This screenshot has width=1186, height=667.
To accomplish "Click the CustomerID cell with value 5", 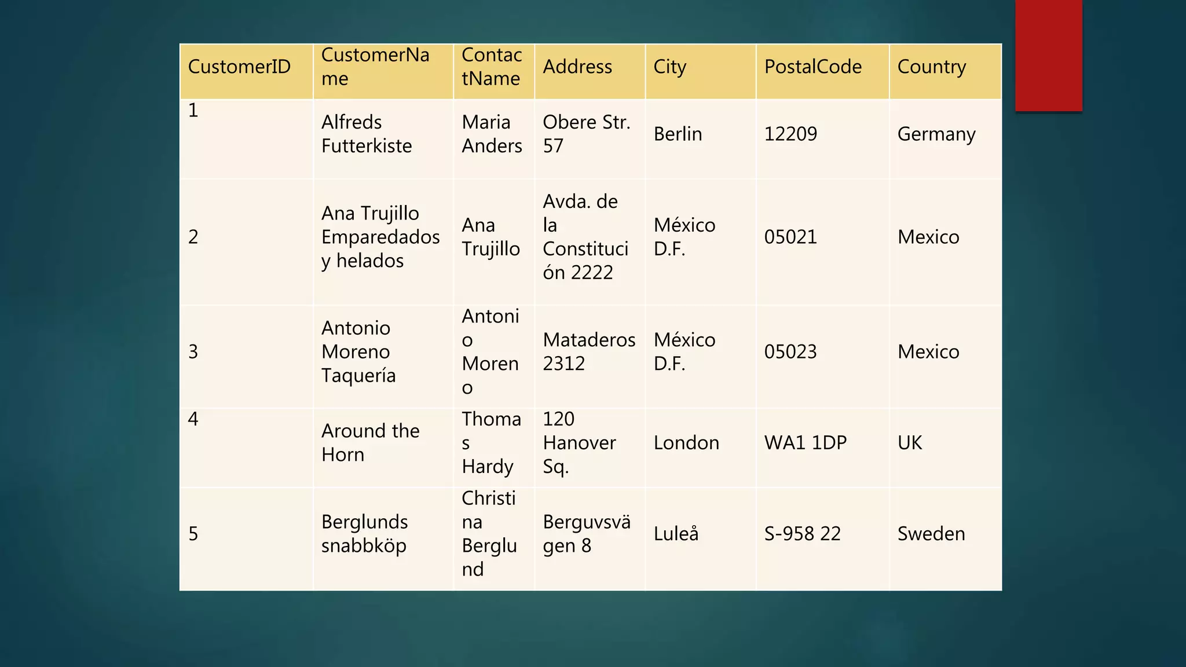I will coord(247,539).
